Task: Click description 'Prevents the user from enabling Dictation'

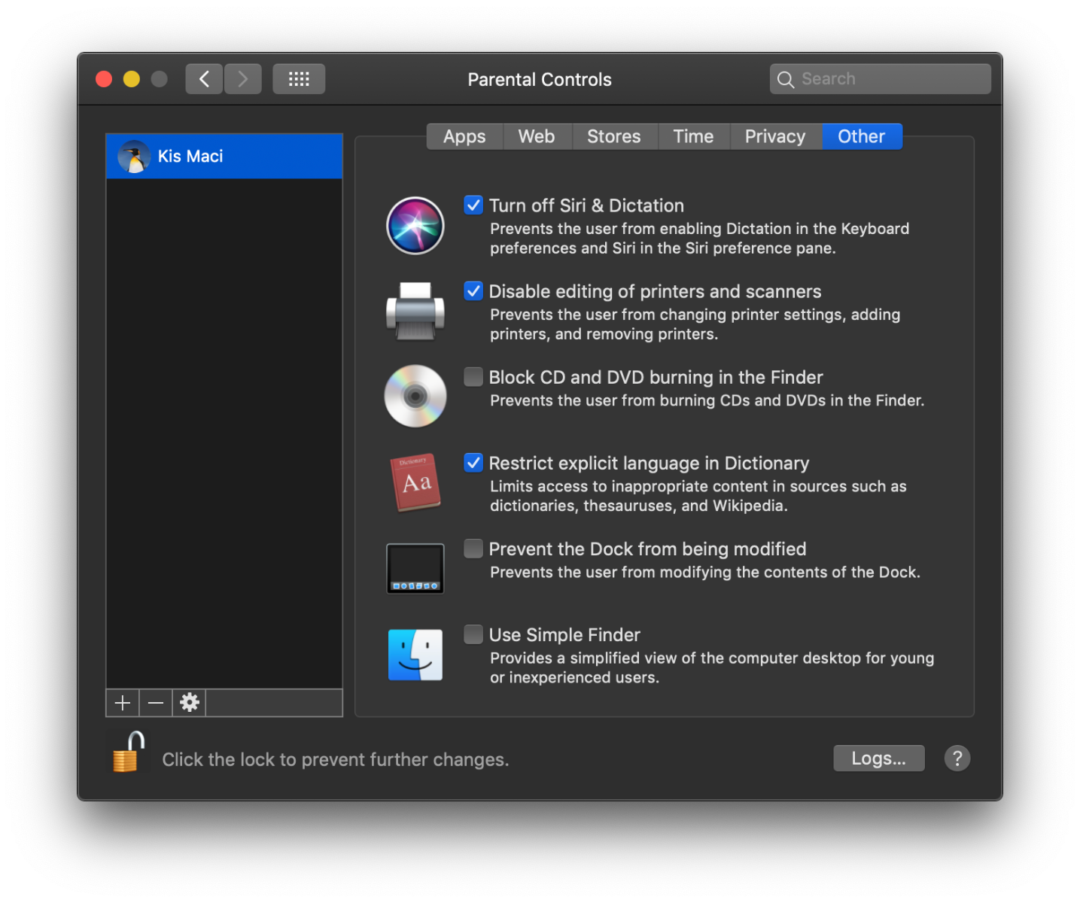Action: pos(700,239)
